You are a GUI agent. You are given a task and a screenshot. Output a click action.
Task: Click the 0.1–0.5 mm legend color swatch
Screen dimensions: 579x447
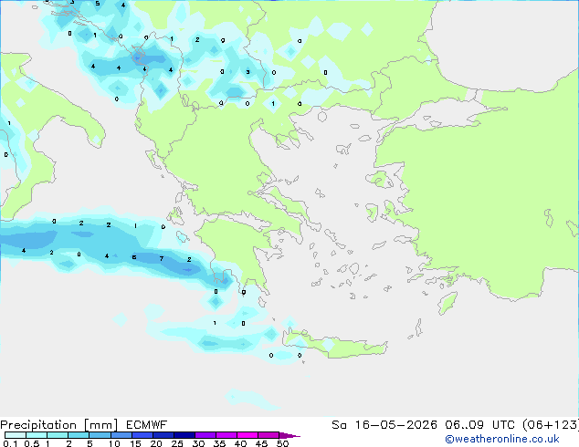pos(16,435)
